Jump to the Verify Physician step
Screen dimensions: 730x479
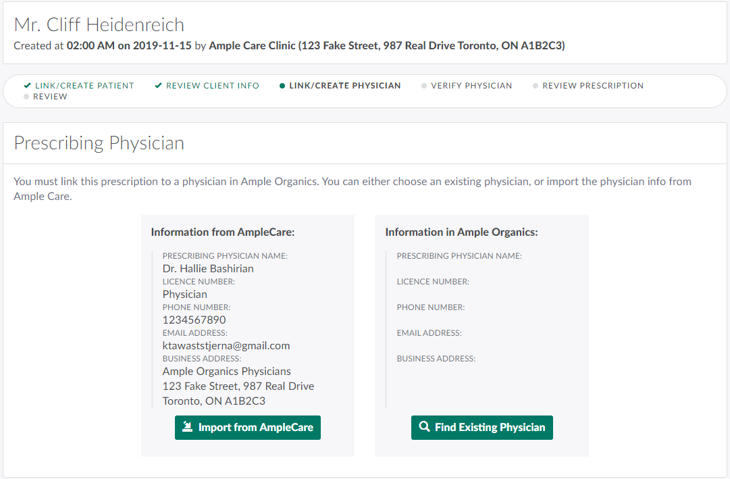(471, 86)
